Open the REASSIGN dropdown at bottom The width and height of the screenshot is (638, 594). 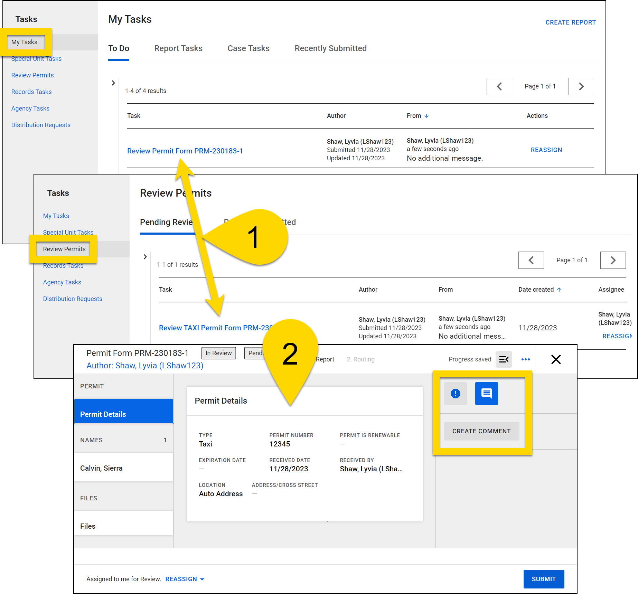pos(185,579)
